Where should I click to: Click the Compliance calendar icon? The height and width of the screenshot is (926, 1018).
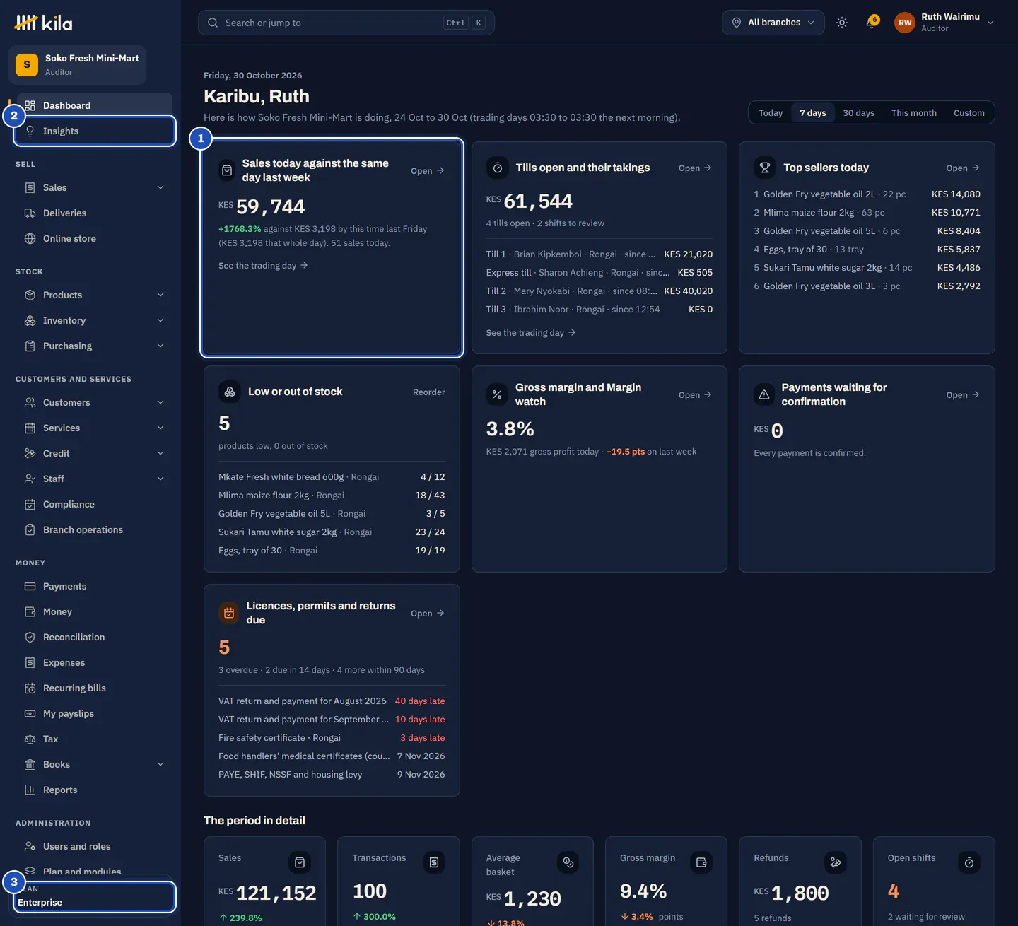[x=30, y=504]
